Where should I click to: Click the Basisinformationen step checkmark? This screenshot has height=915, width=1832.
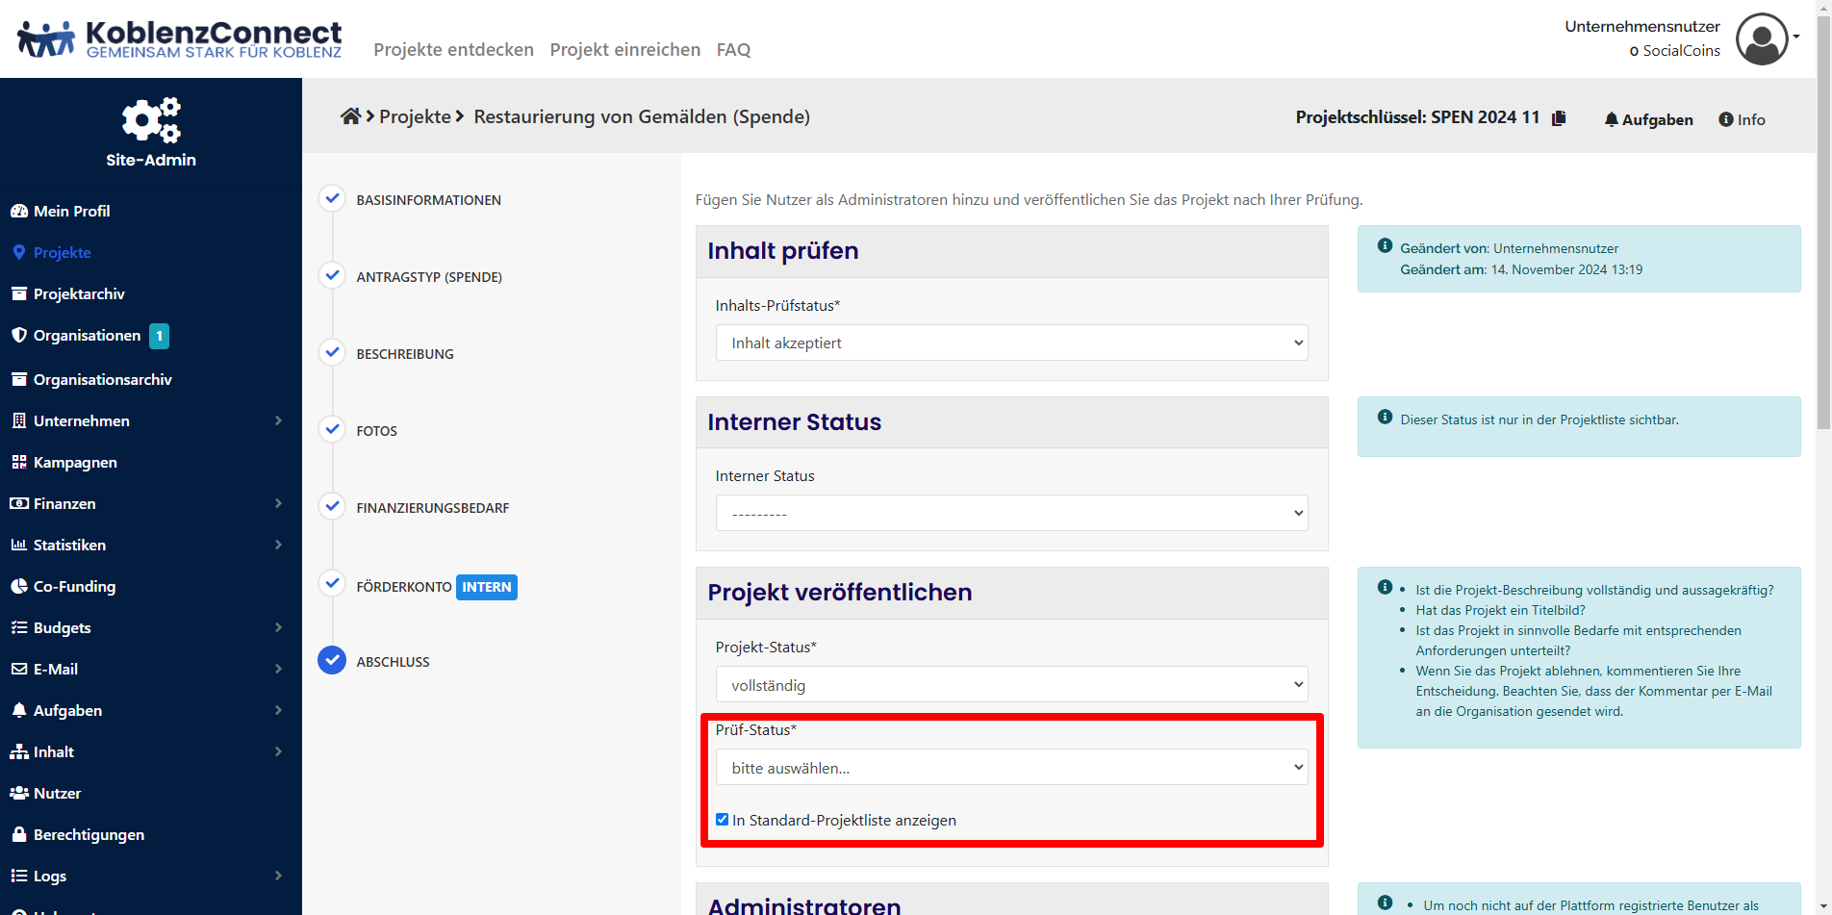click(x=332, y=199)
